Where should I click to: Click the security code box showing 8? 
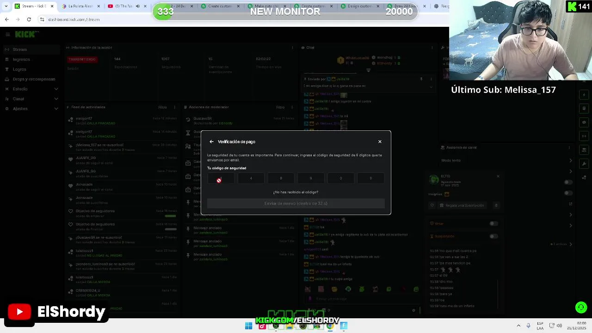coord(281,178)
